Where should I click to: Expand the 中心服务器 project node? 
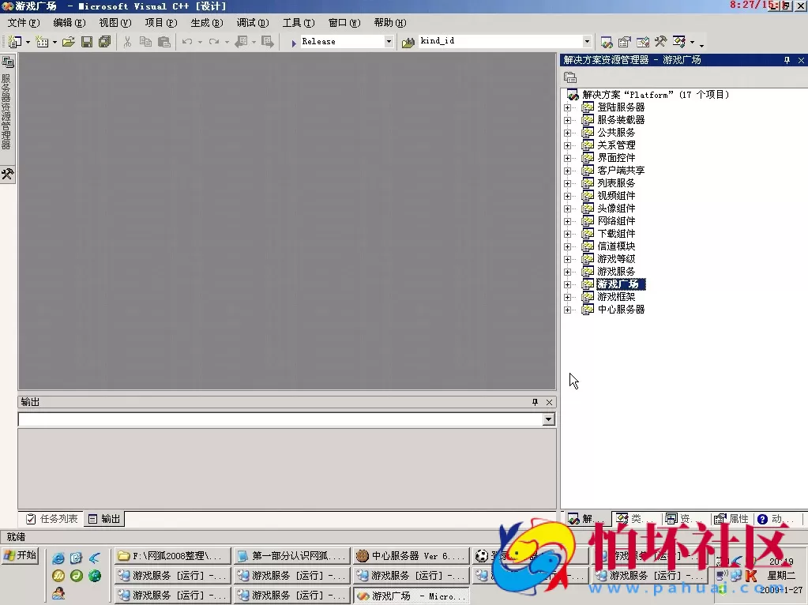(x=567, y=310)
